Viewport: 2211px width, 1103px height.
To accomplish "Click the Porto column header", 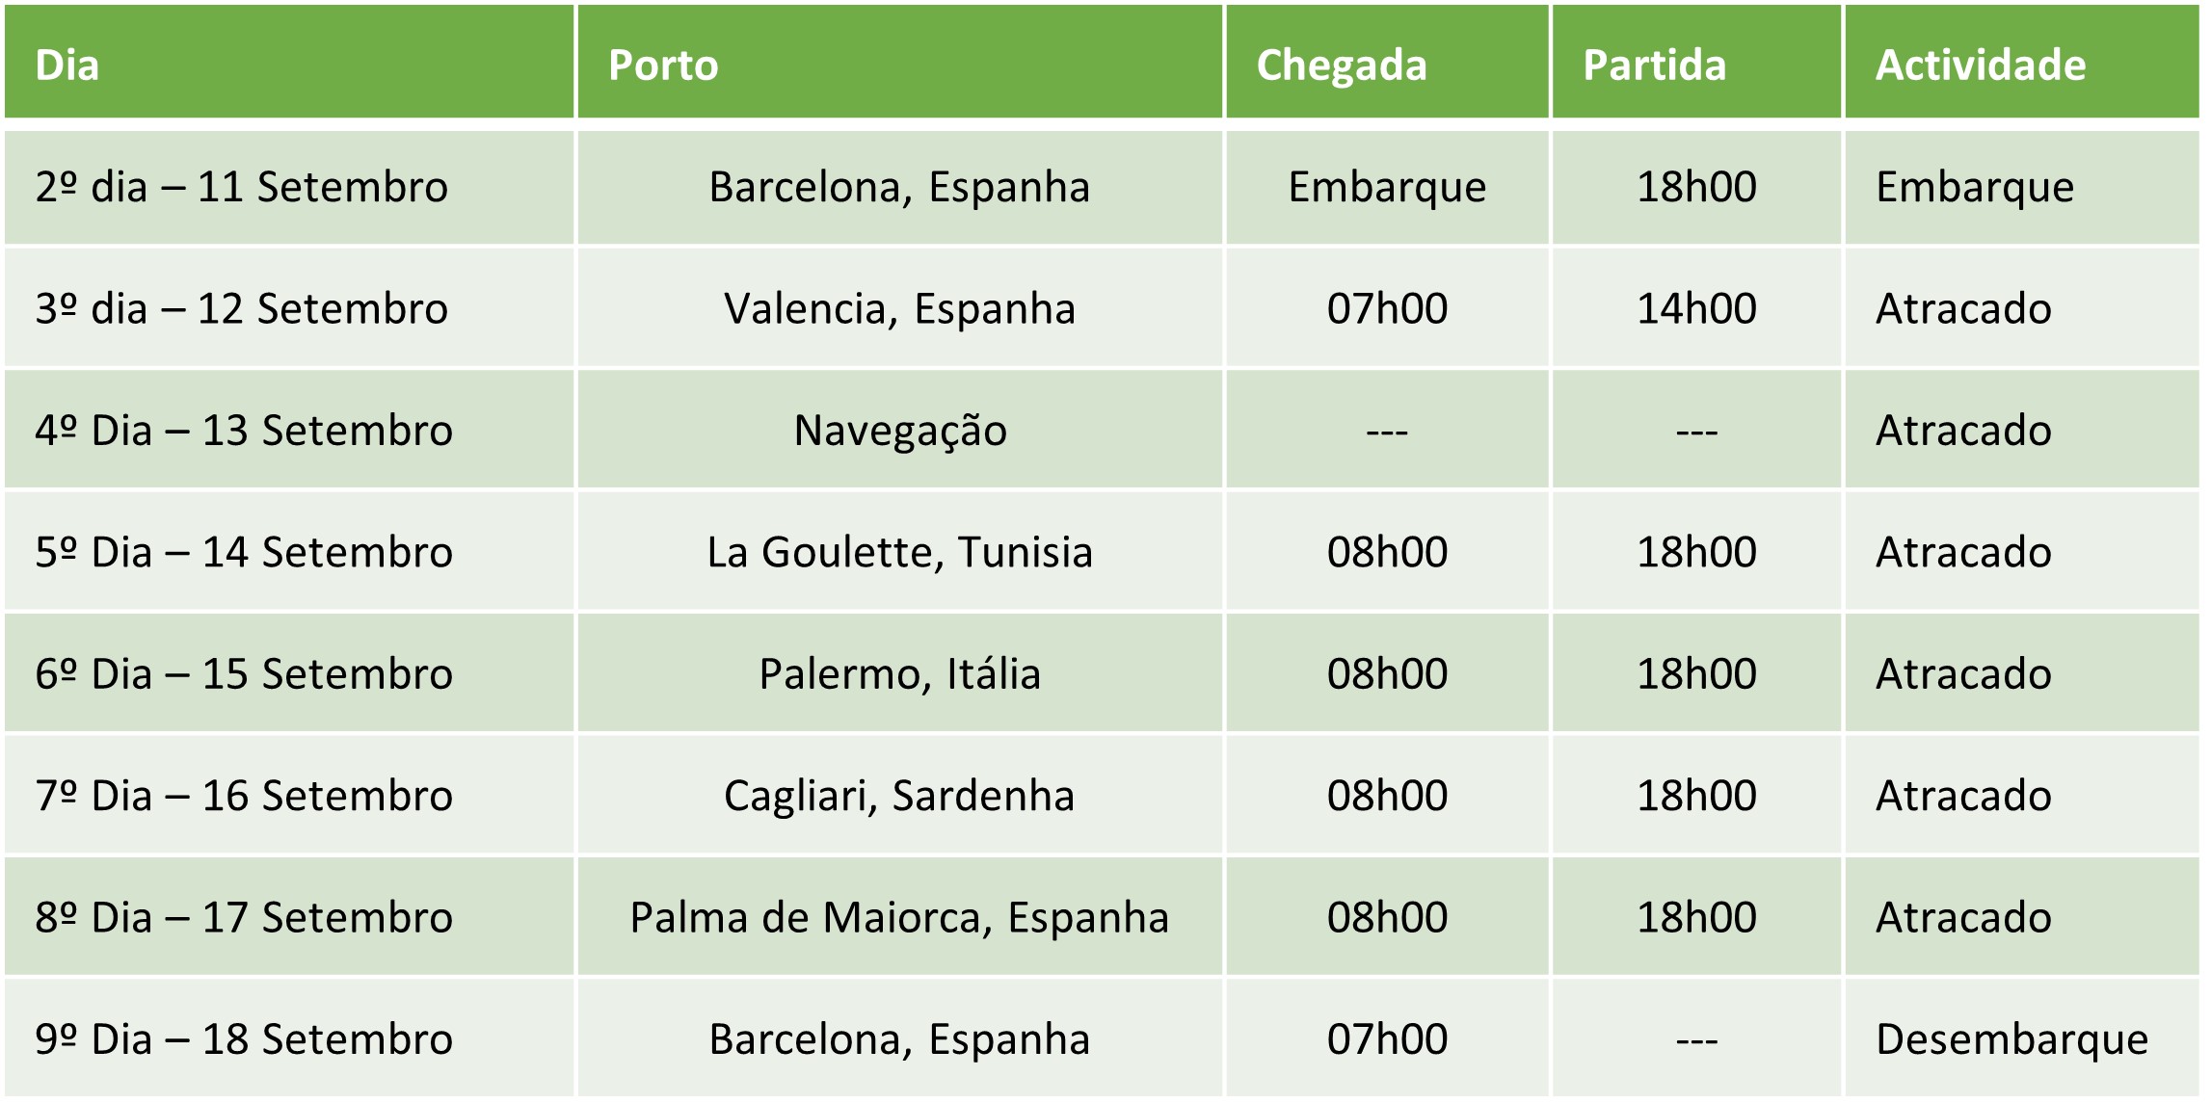I will pos(663,65).
